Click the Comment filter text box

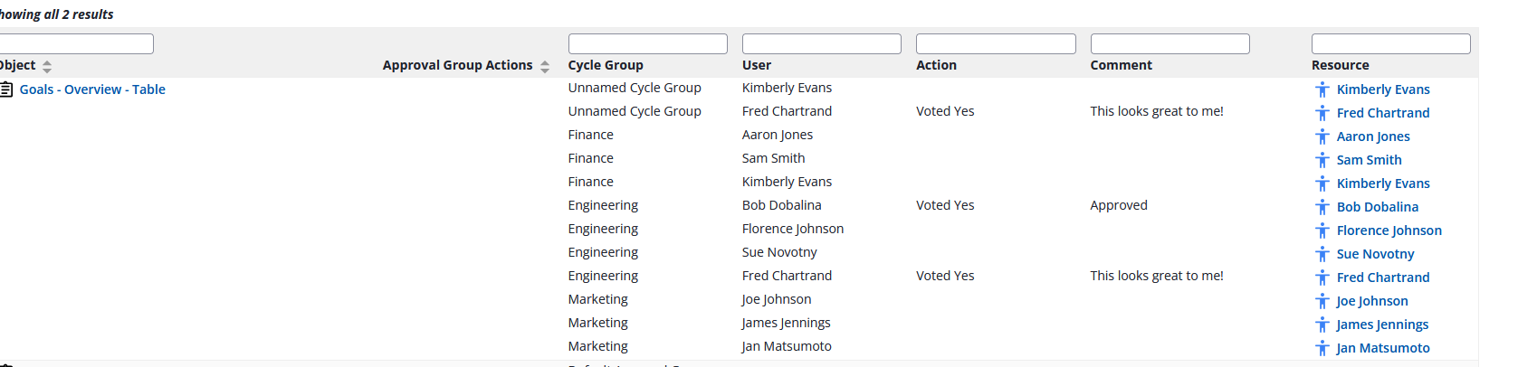click(1170, 43)
